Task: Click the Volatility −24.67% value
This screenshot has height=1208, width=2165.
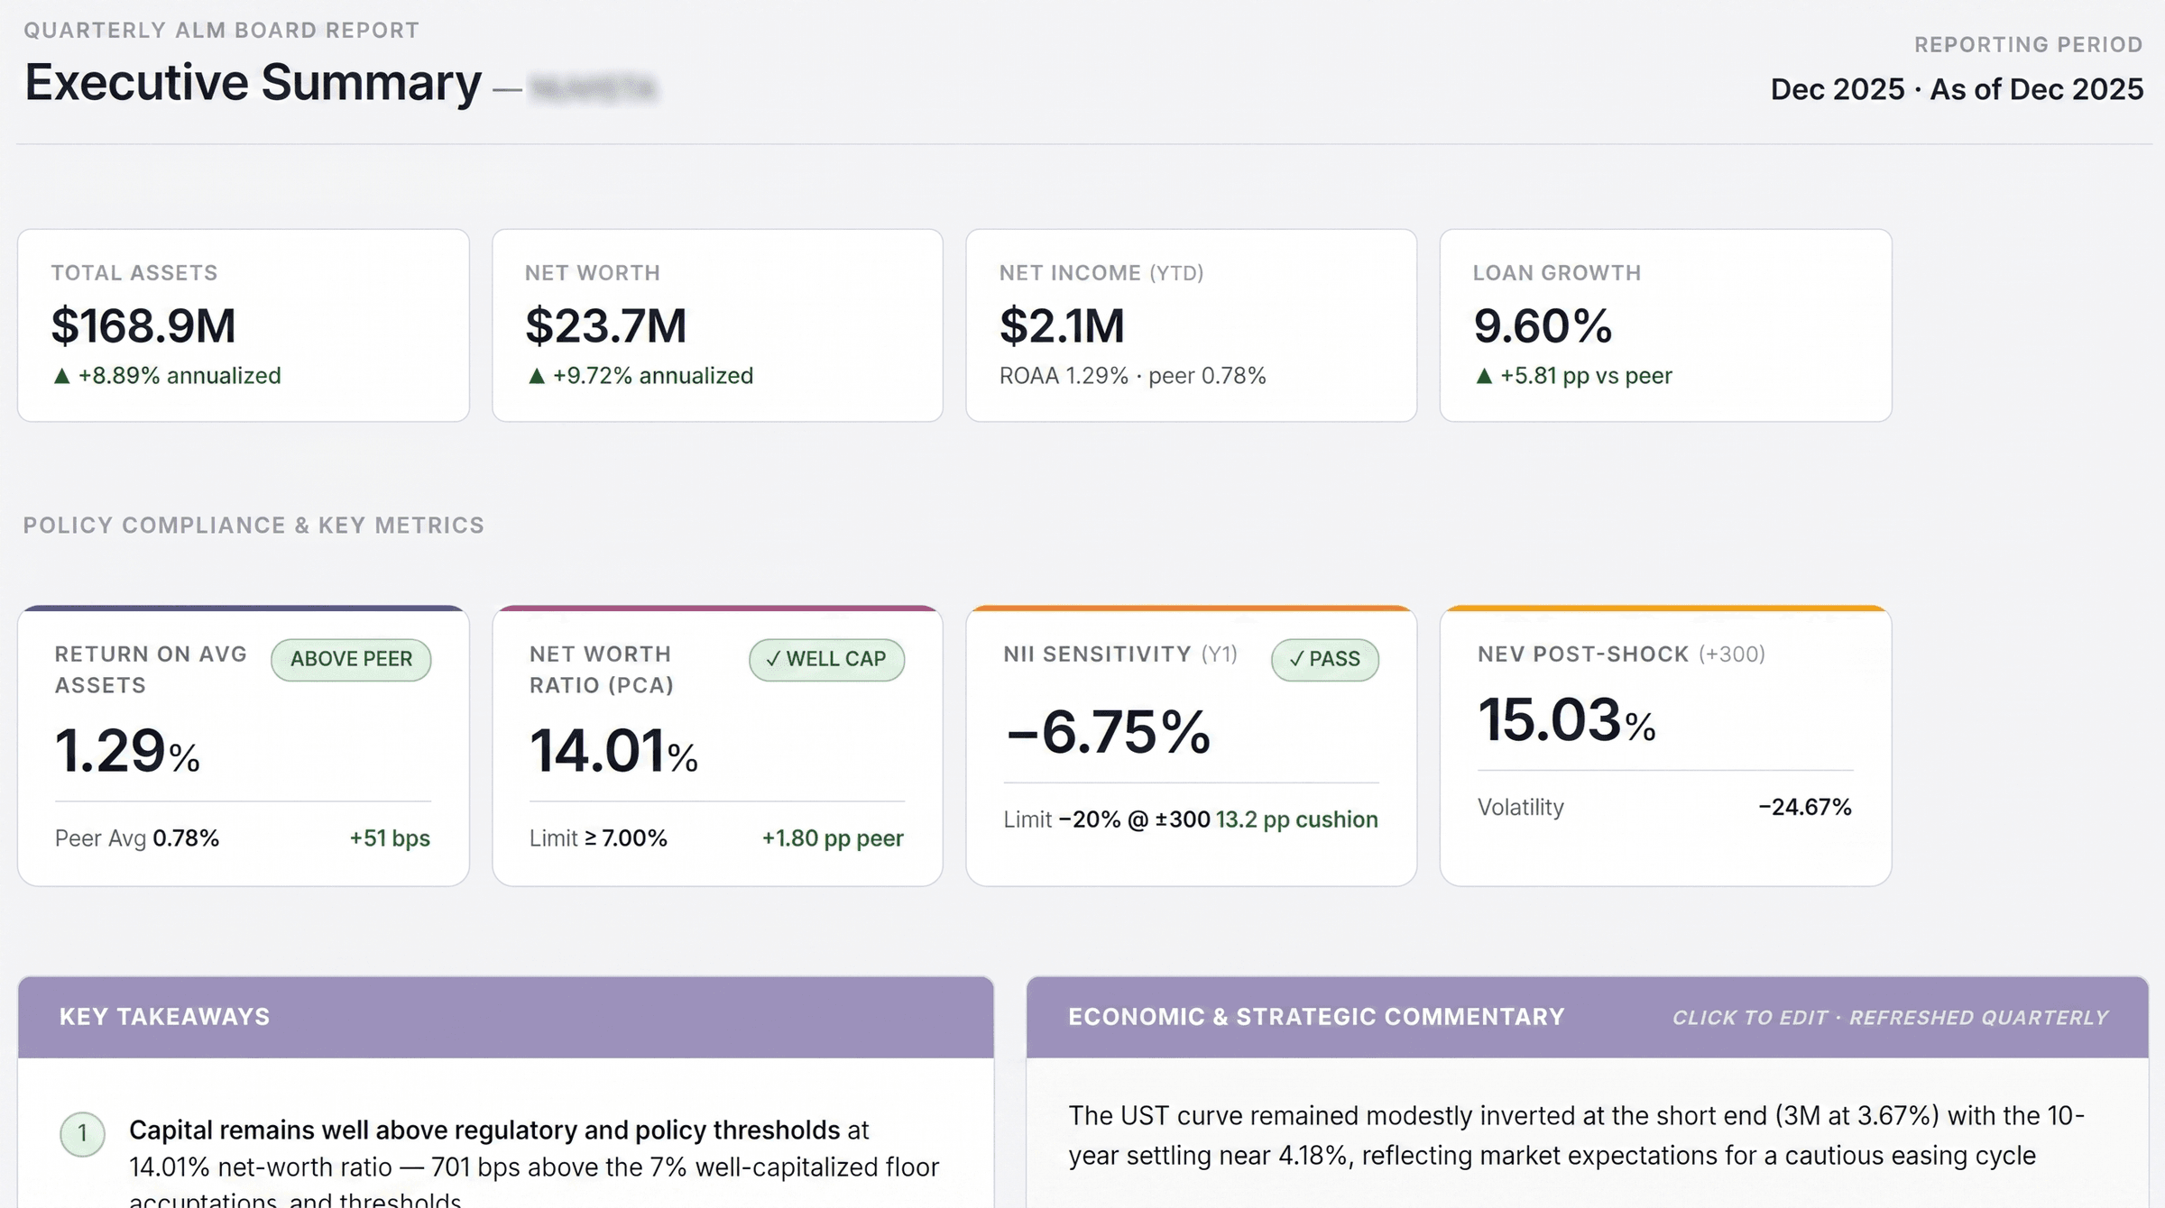Action: pyautogui.click(x=1804, y=807)
